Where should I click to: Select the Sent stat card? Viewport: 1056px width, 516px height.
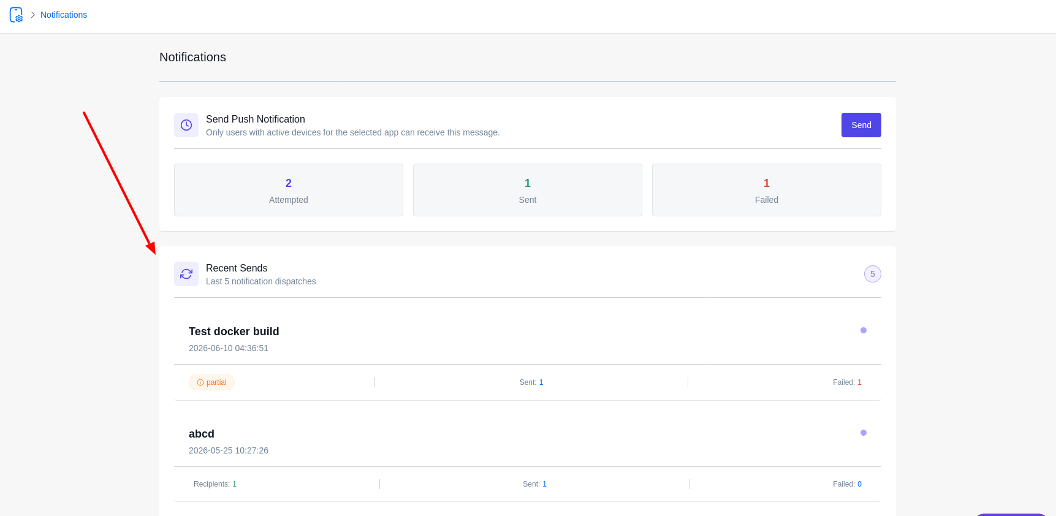pos(528,190)
